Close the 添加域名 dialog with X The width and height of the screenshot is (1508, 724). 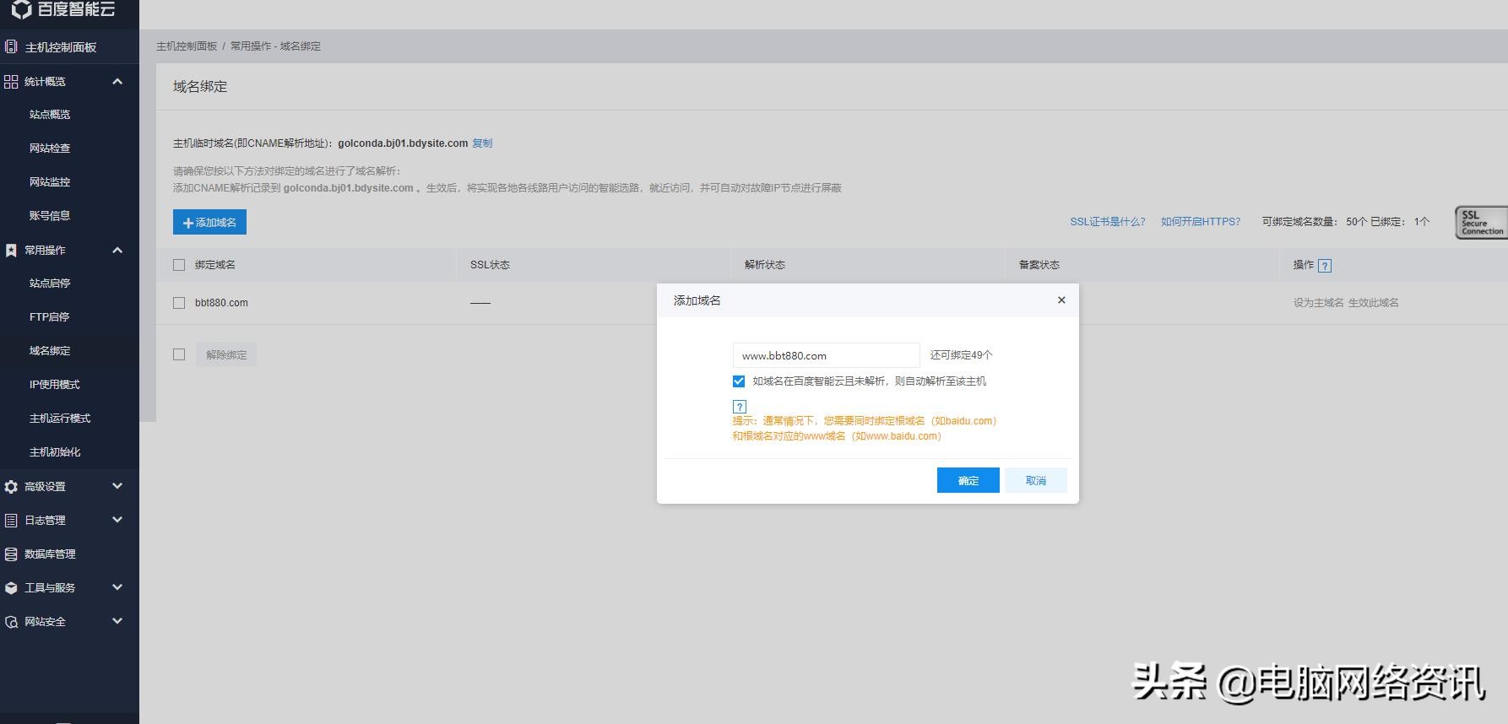(1061, 300)
